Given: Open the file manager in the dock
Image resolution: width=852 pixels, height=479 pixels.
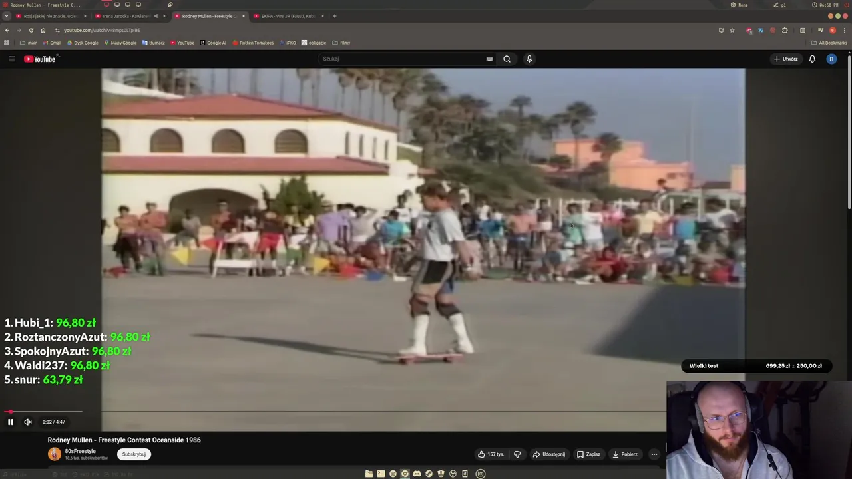Looking at the screenshot, I should point(369,474).
